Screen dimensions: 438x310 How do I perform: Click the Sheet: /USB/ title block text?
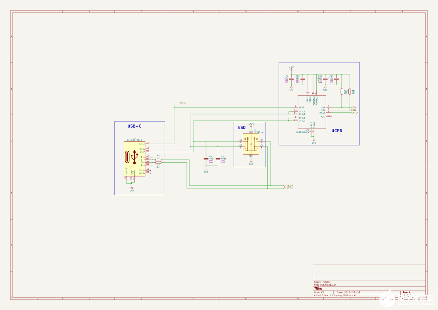point(322,282)
